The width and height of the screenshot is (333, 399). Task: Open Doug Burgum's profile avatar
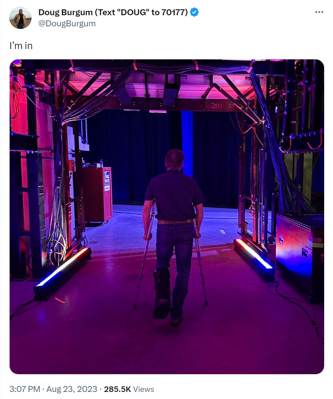point(21,18)
